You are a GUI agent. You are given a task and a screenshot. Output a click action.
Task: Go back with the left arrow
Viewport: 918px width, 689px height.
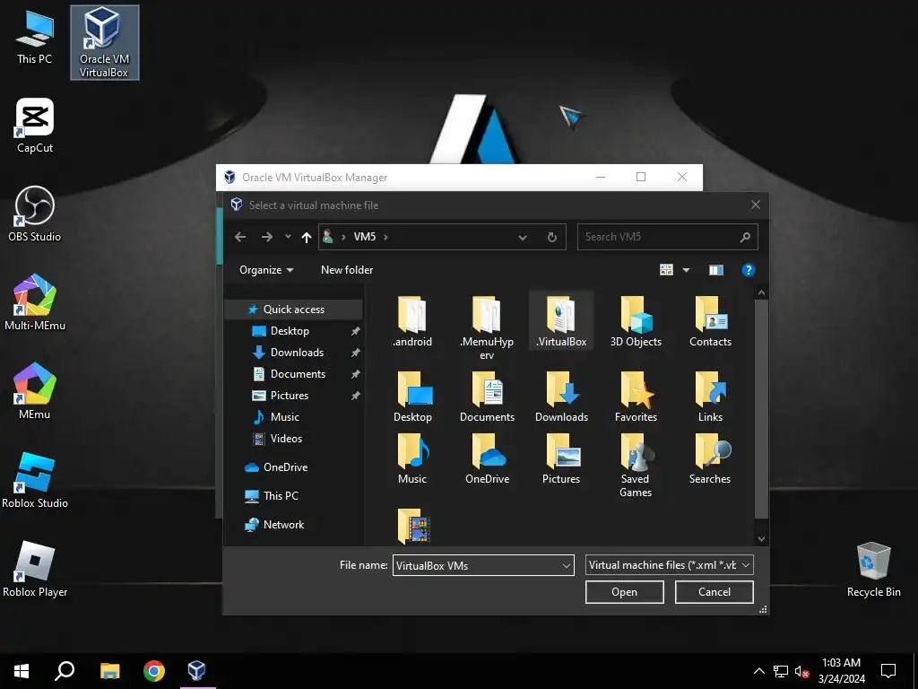click(x=240, y=237)
